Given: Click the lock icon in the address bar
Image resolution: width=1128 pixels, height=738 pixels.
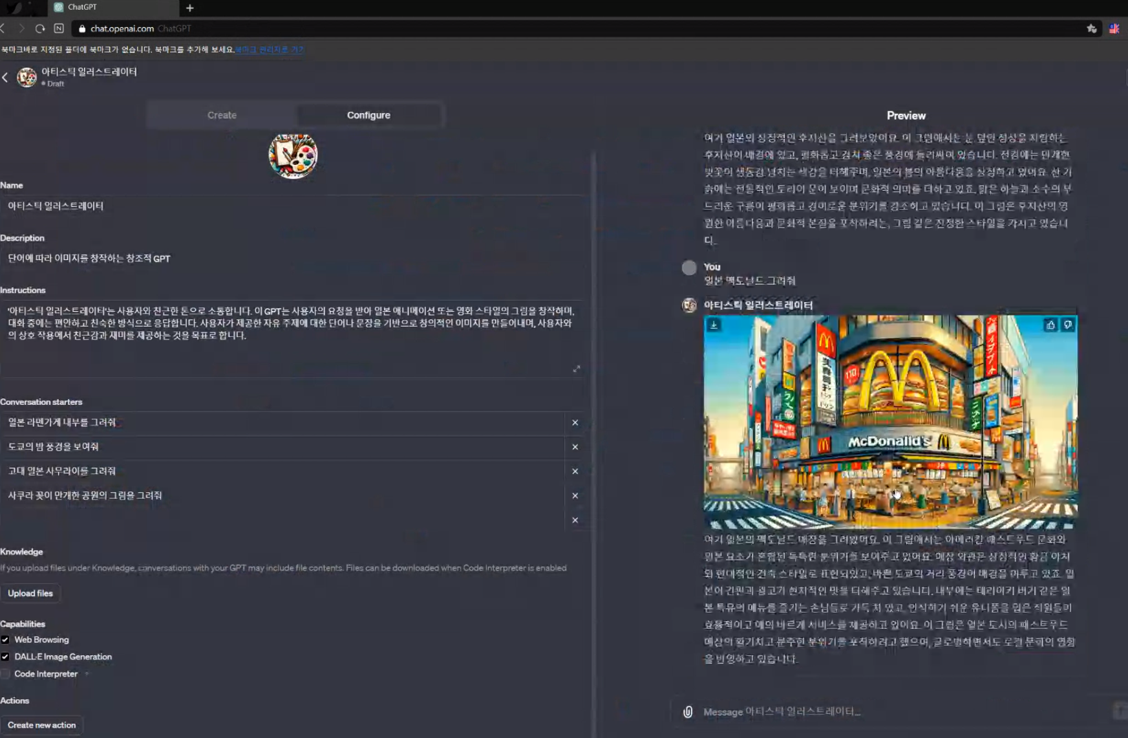Looking at the screenshot, I should coord(82,28).
